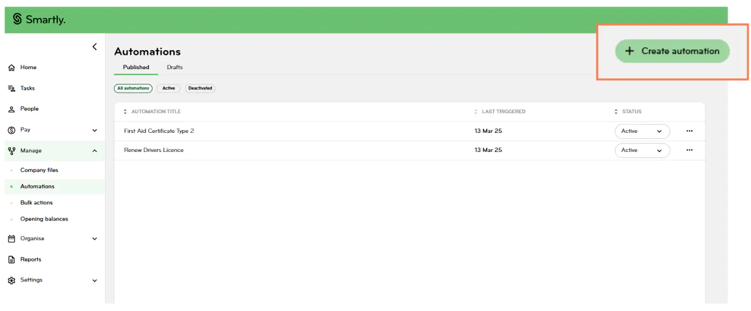The width and height of the screenshot is (751, 311).
Task: Switch to the Published tab
Action: pos(136,68)
